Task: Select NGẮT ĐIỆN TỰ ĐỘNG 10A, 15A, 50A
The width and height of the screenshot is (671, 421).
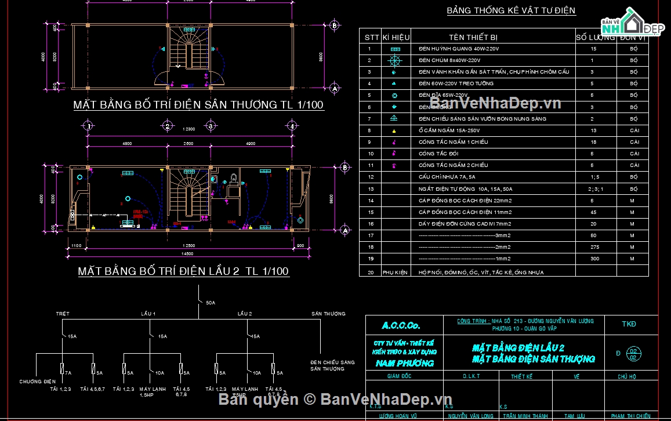Action: (465, 188)
